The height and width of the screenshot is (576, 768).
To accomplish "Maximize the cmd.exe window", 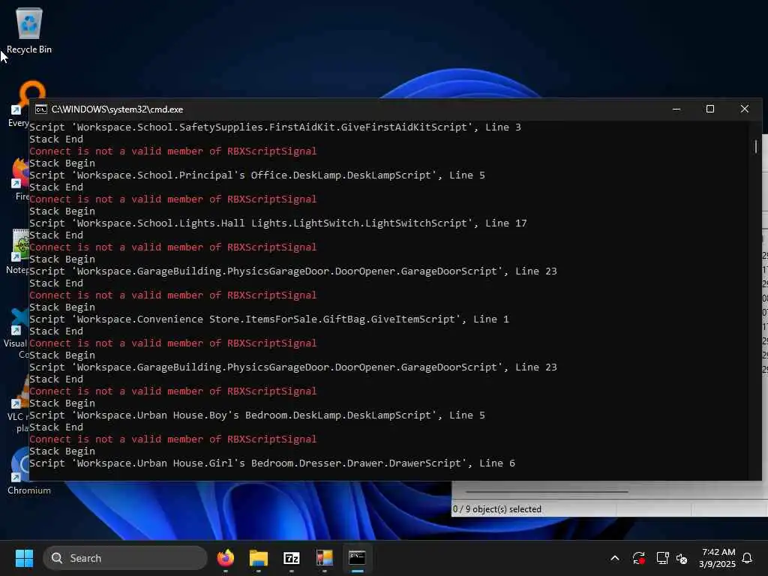I will 710,109.
